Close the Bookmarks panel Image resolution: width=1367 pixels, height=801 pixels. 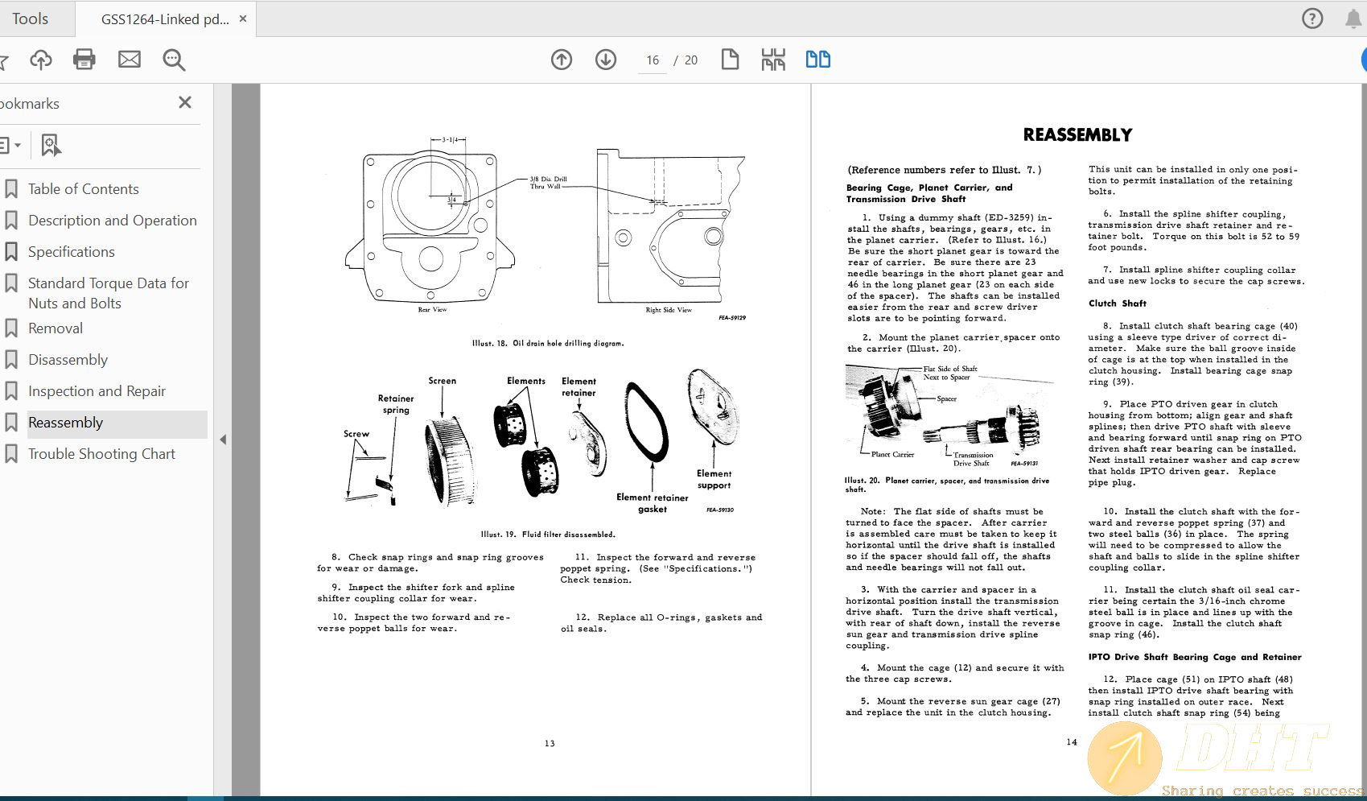pyautogui.click(x=185, y=102)
